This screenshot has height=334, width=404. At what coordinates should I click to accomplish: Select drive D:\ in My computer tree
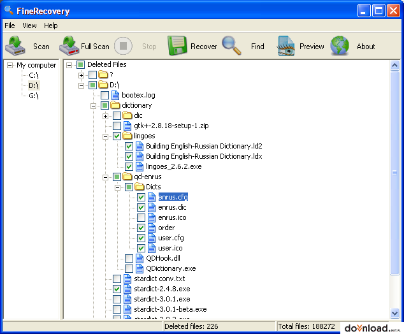coord(34,85)
